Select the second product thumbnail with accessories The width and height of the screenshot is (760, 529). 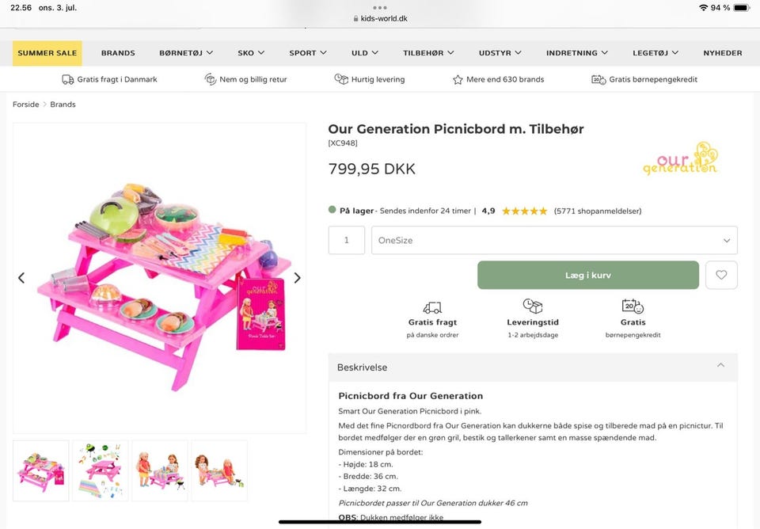pyautogui.click(x=101, y=470)
